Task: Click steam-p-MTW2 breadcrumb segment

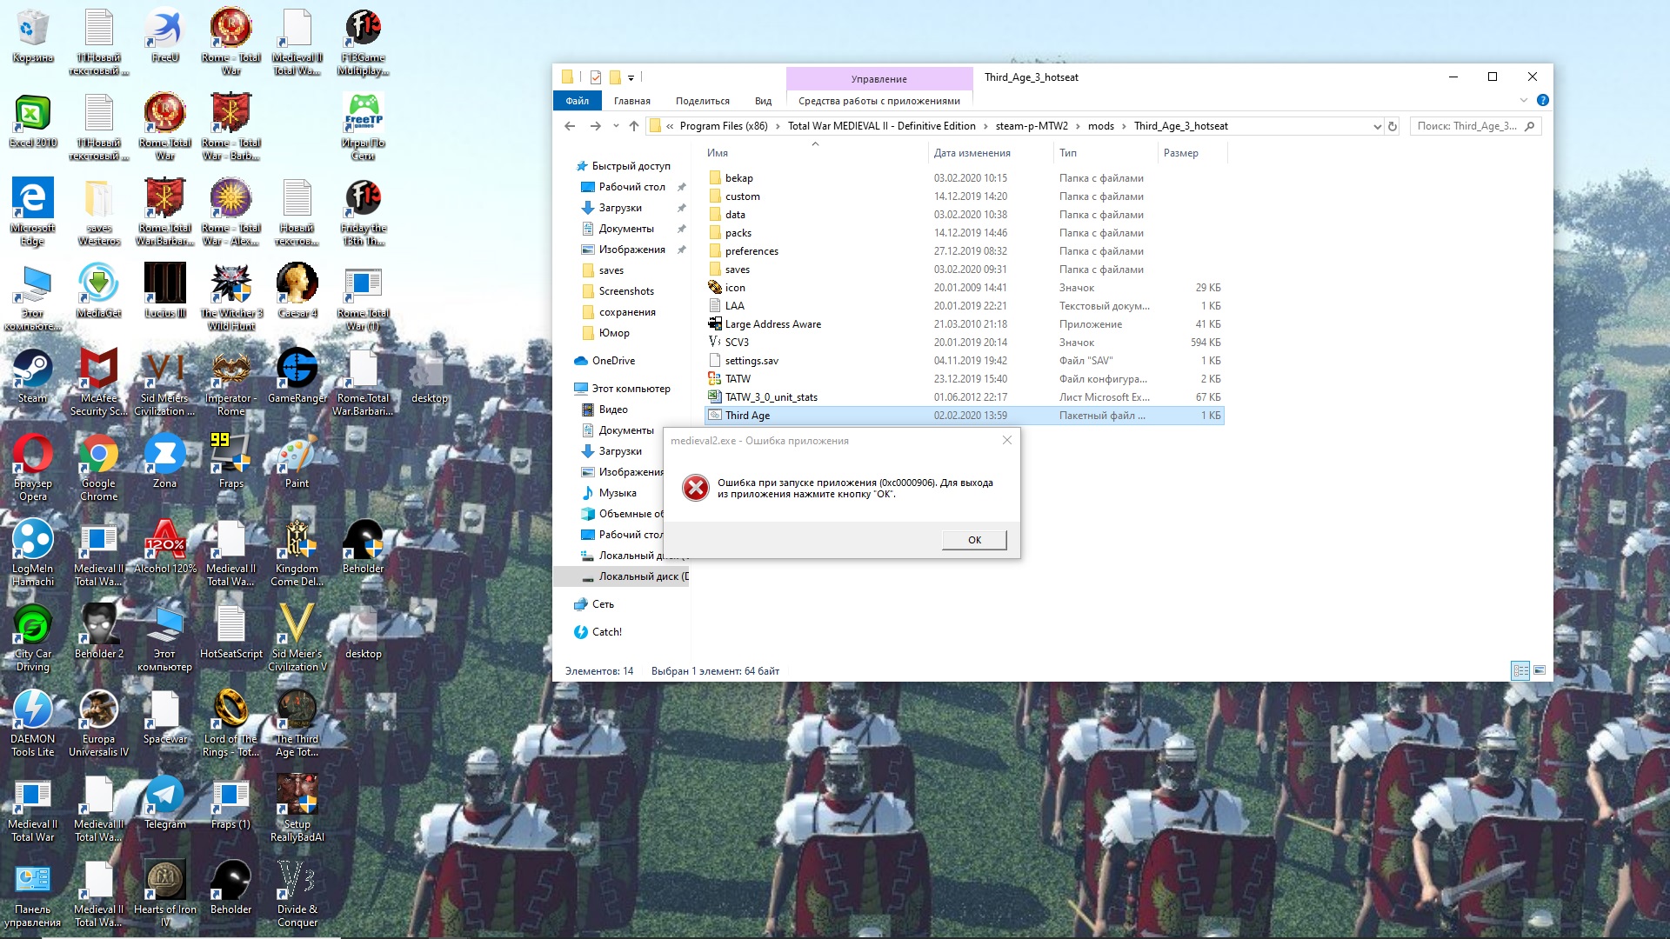Action: (x=1032, y=126)
